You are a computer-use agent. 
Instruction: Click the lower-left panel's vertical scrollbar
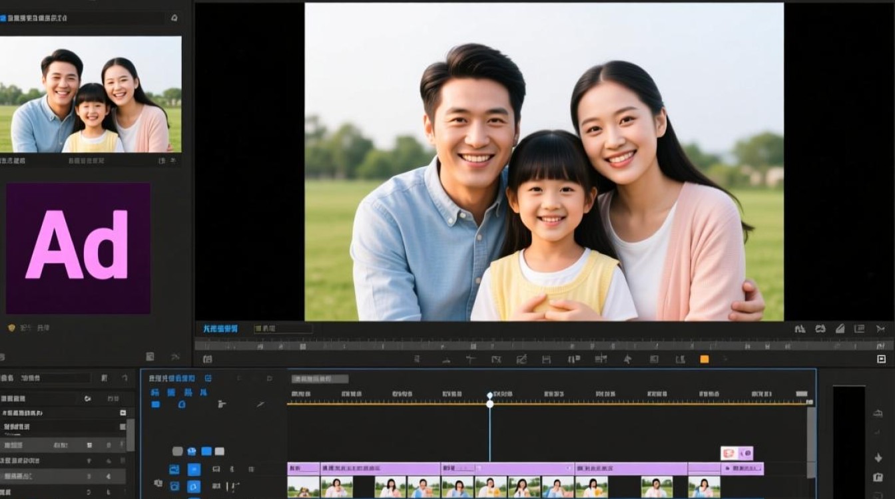(131, 434)
